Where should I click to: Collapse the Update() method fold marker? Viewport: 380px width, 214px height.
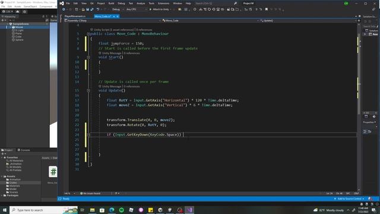pyautogui.click(x=88, y=90)
